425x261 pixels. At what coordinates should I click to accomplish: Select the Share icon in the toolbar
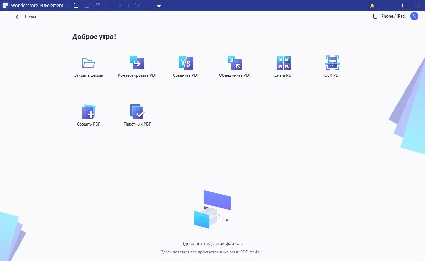120,5
